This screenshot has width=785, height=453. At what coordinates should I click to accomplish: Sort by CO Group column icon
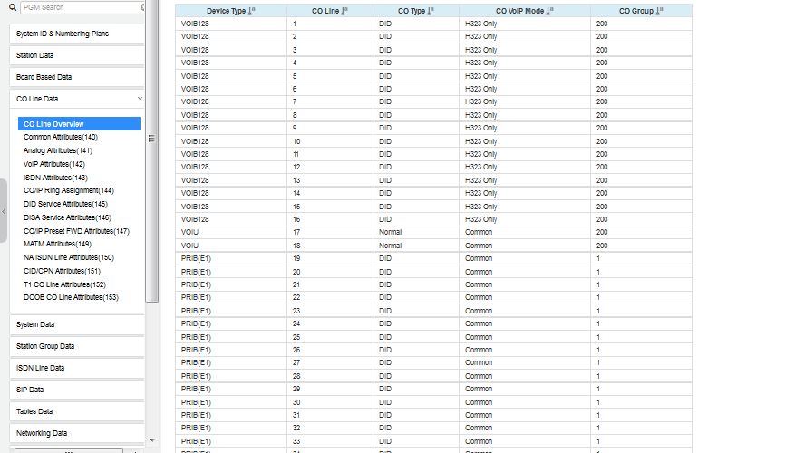(x=658, y=11)
